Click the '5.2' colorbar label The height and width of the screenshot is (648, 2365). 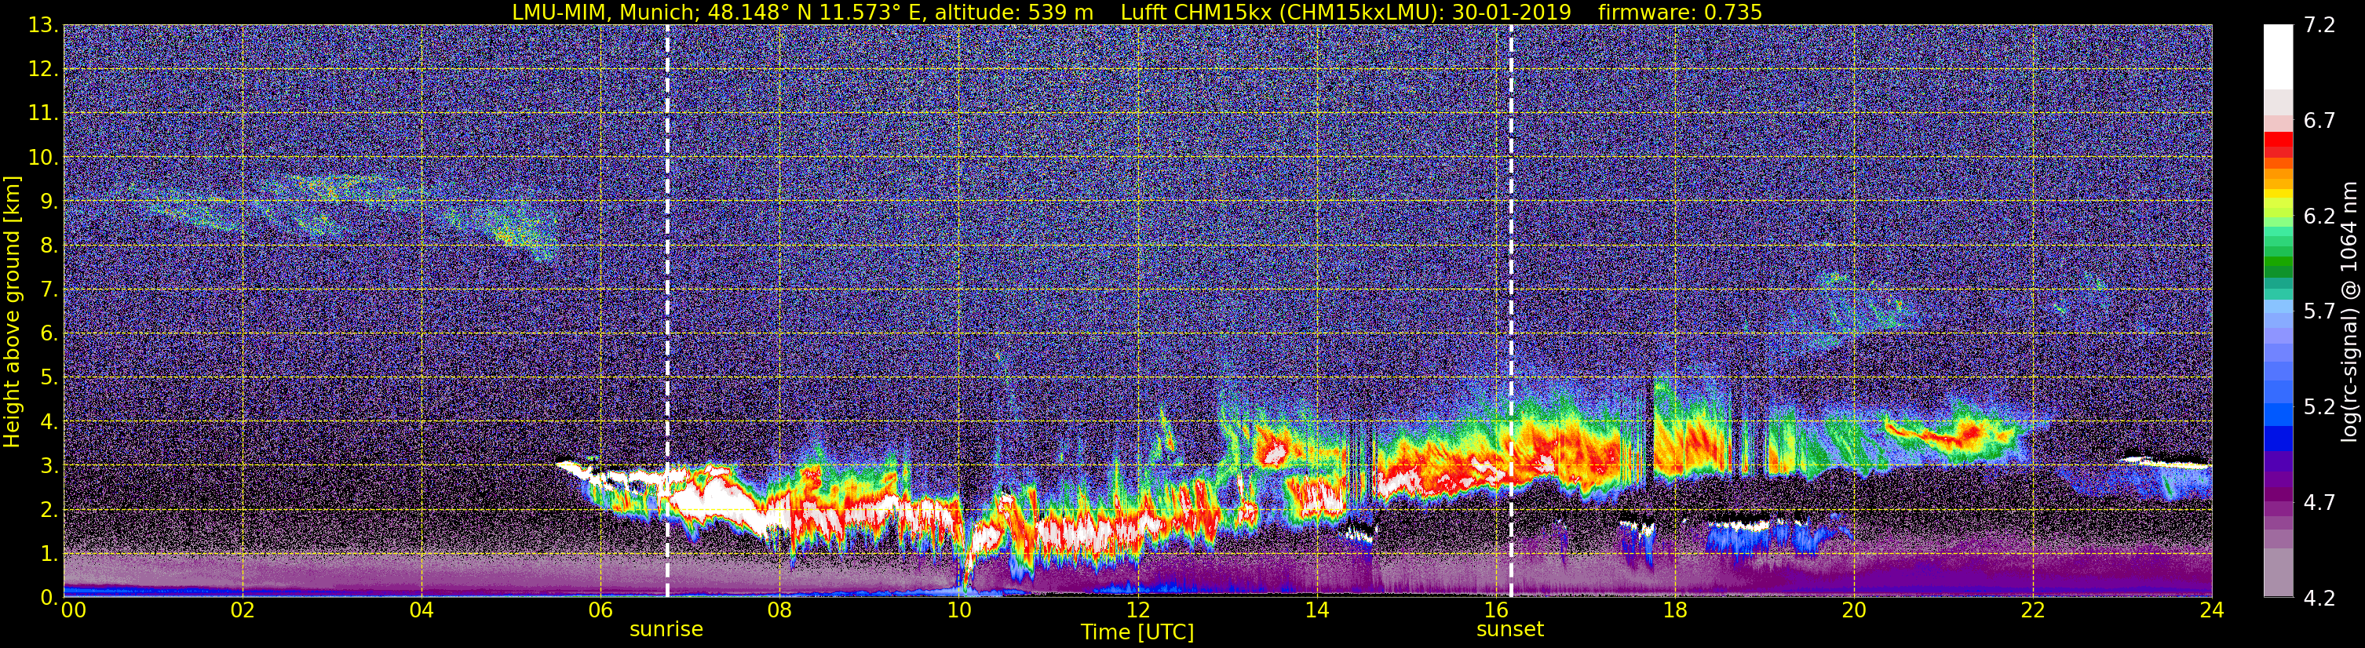(x=2320, y=407)
